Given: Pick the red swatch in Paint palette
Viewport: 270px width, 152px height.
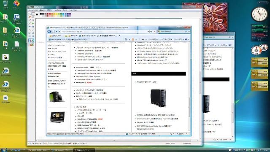Looking at the screenshot, I should coord(50,14).
